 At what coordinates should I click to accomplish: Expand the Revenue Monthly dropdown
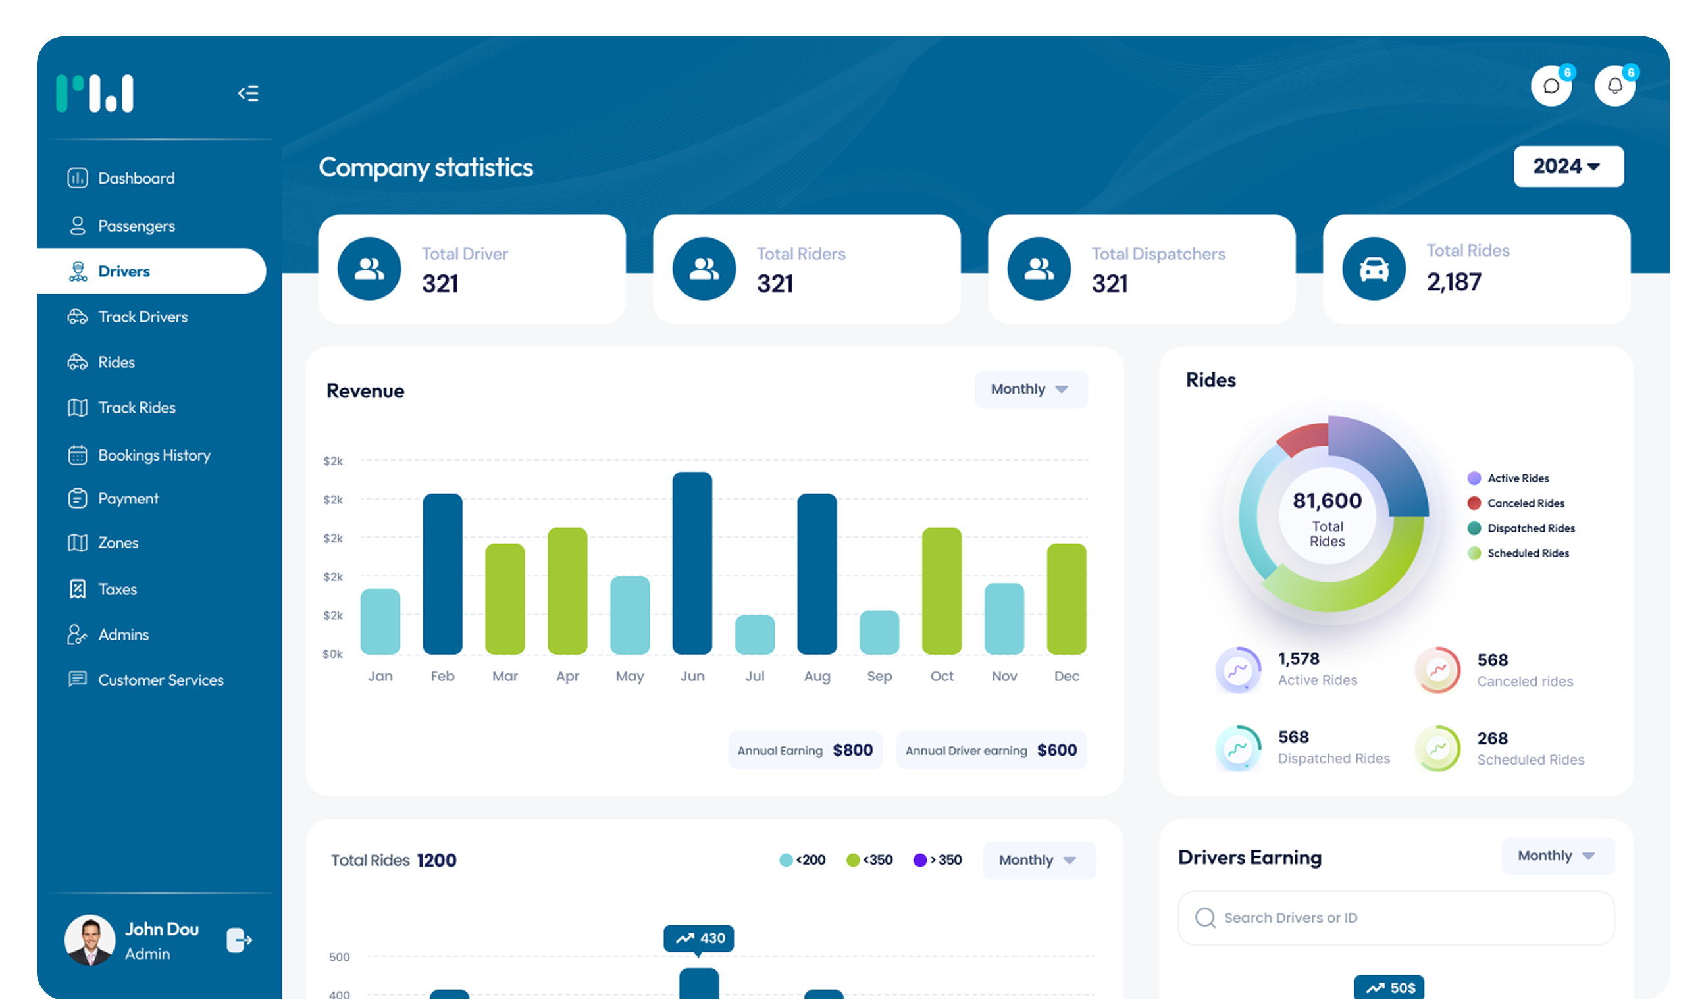(x=1030, y=389)
